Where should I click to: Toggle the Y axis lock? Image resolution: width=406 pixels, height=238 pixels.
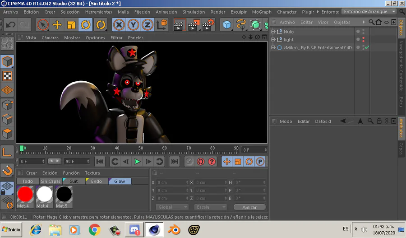pos(133,25)
